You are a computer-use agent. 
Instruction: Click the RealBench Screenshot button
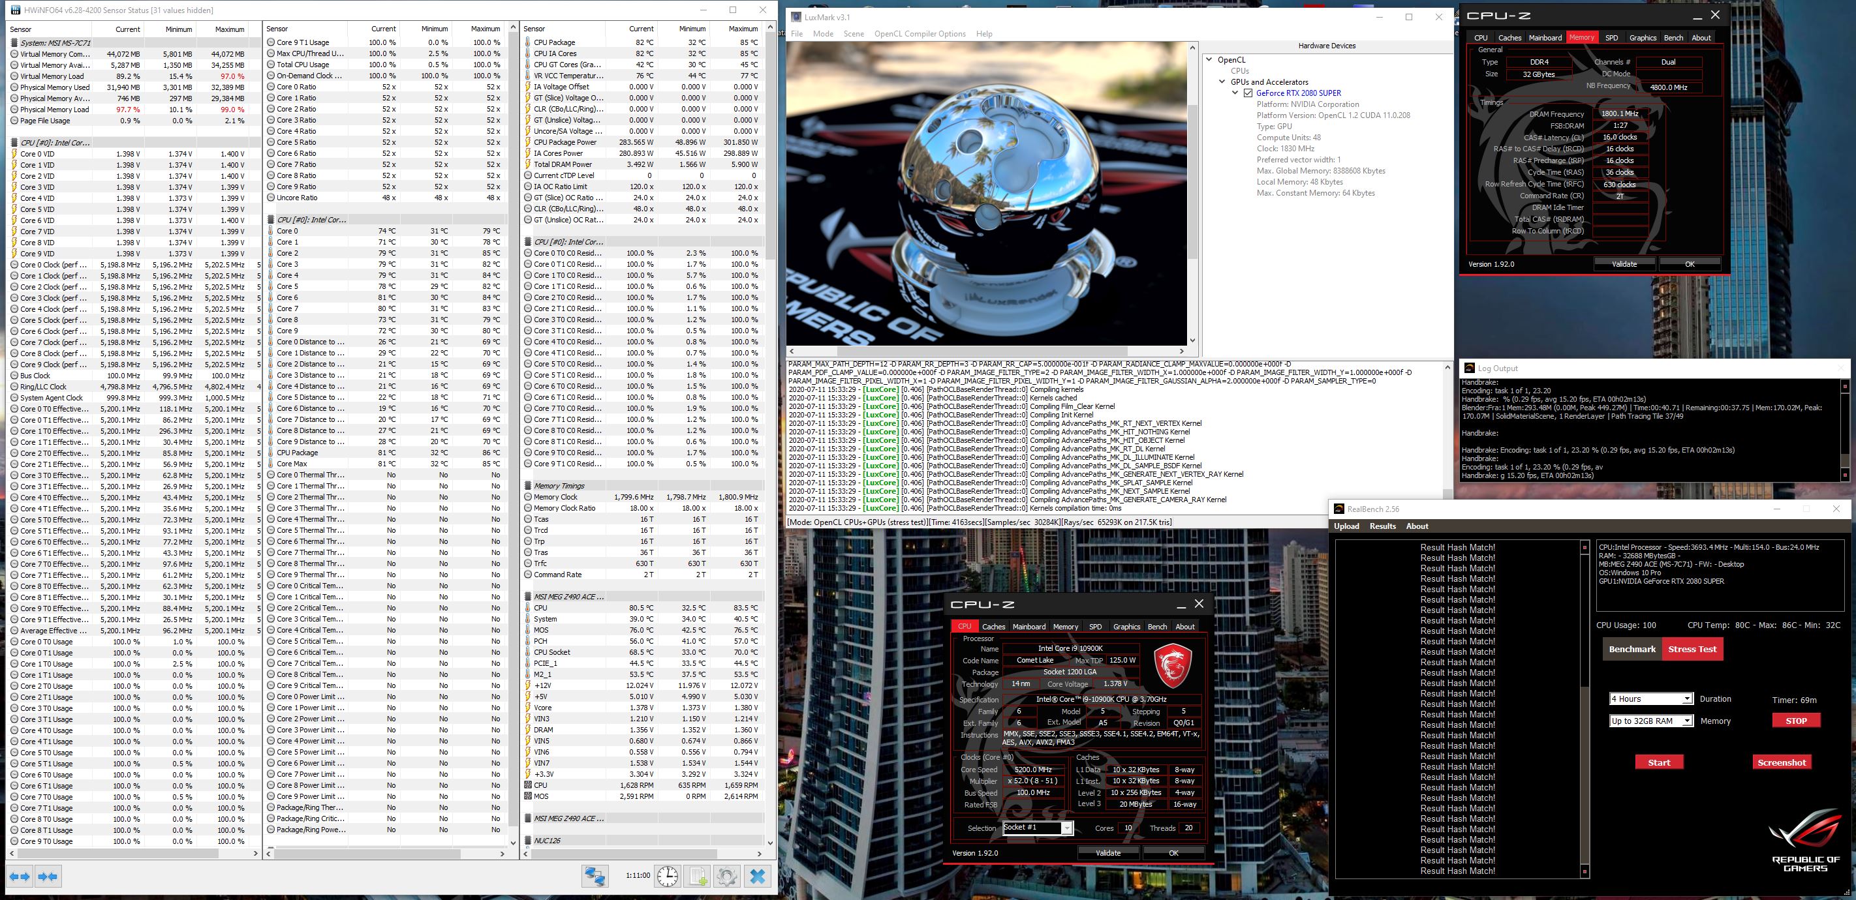pyautogui.click(x=1782, y=762)
